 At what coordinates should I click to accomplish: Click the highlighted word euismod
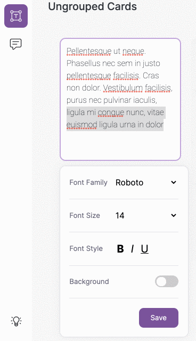click(x=81, y=125)
